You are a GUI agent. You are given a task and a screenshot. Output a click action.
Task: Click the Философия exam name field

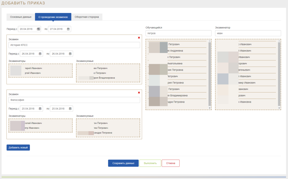74,100
